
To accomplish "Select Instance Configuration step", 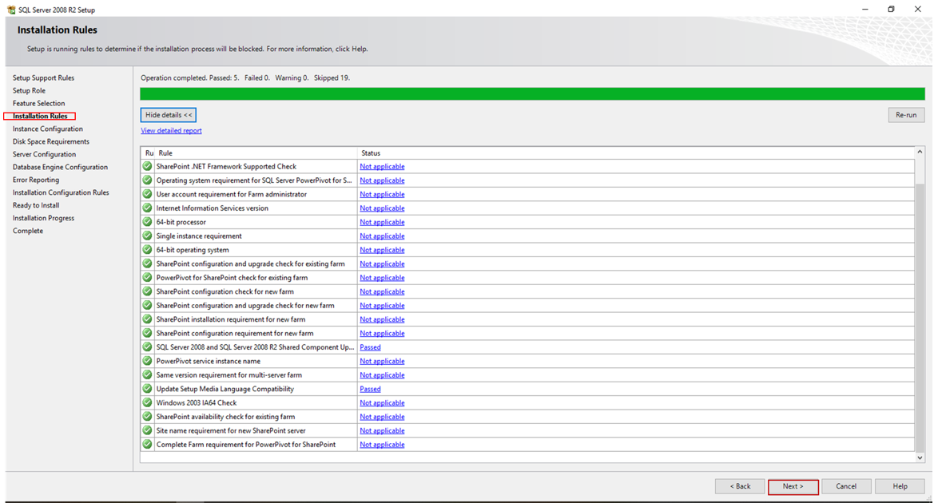I will click(48, 129).
